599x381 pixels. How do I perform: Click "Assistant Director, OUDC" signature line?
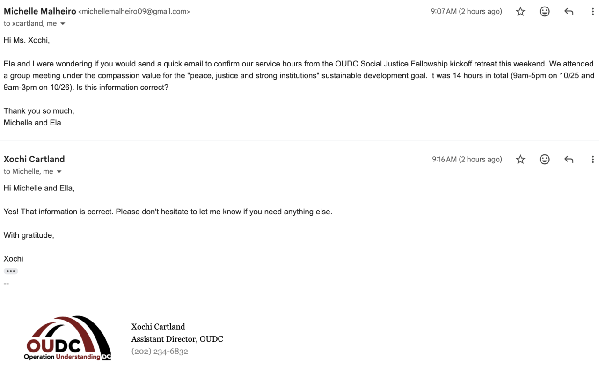177,339
